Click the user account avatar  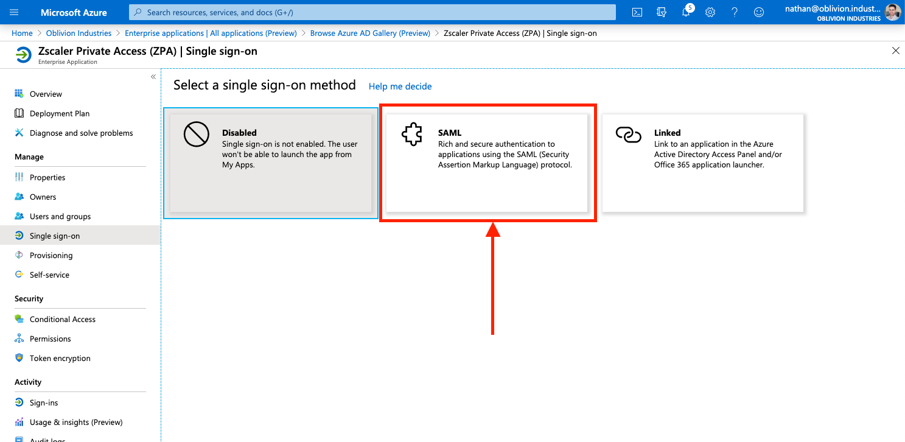click(892, 12)
